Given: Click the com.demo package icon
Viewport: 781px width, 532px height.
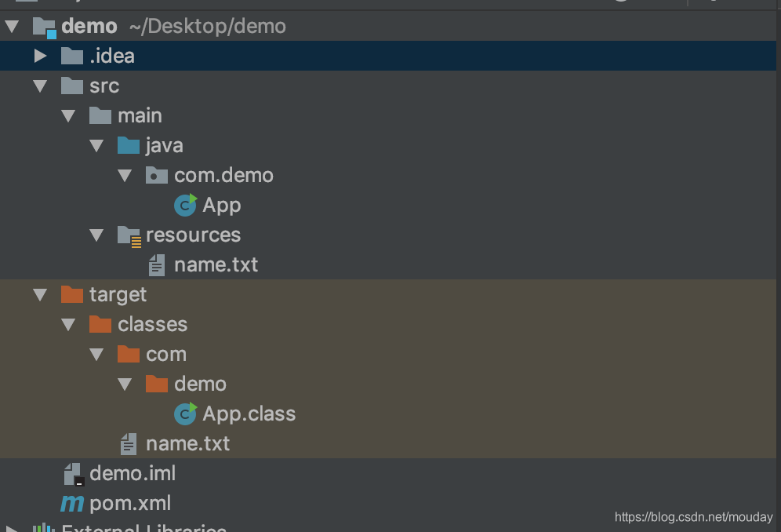Looking at the screenshot, I should tap(156, 175).
